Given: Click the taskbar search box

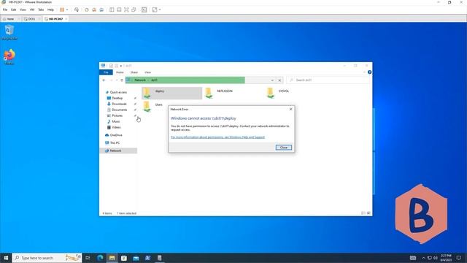Looking at the screenshot, I should pos(47,258).
